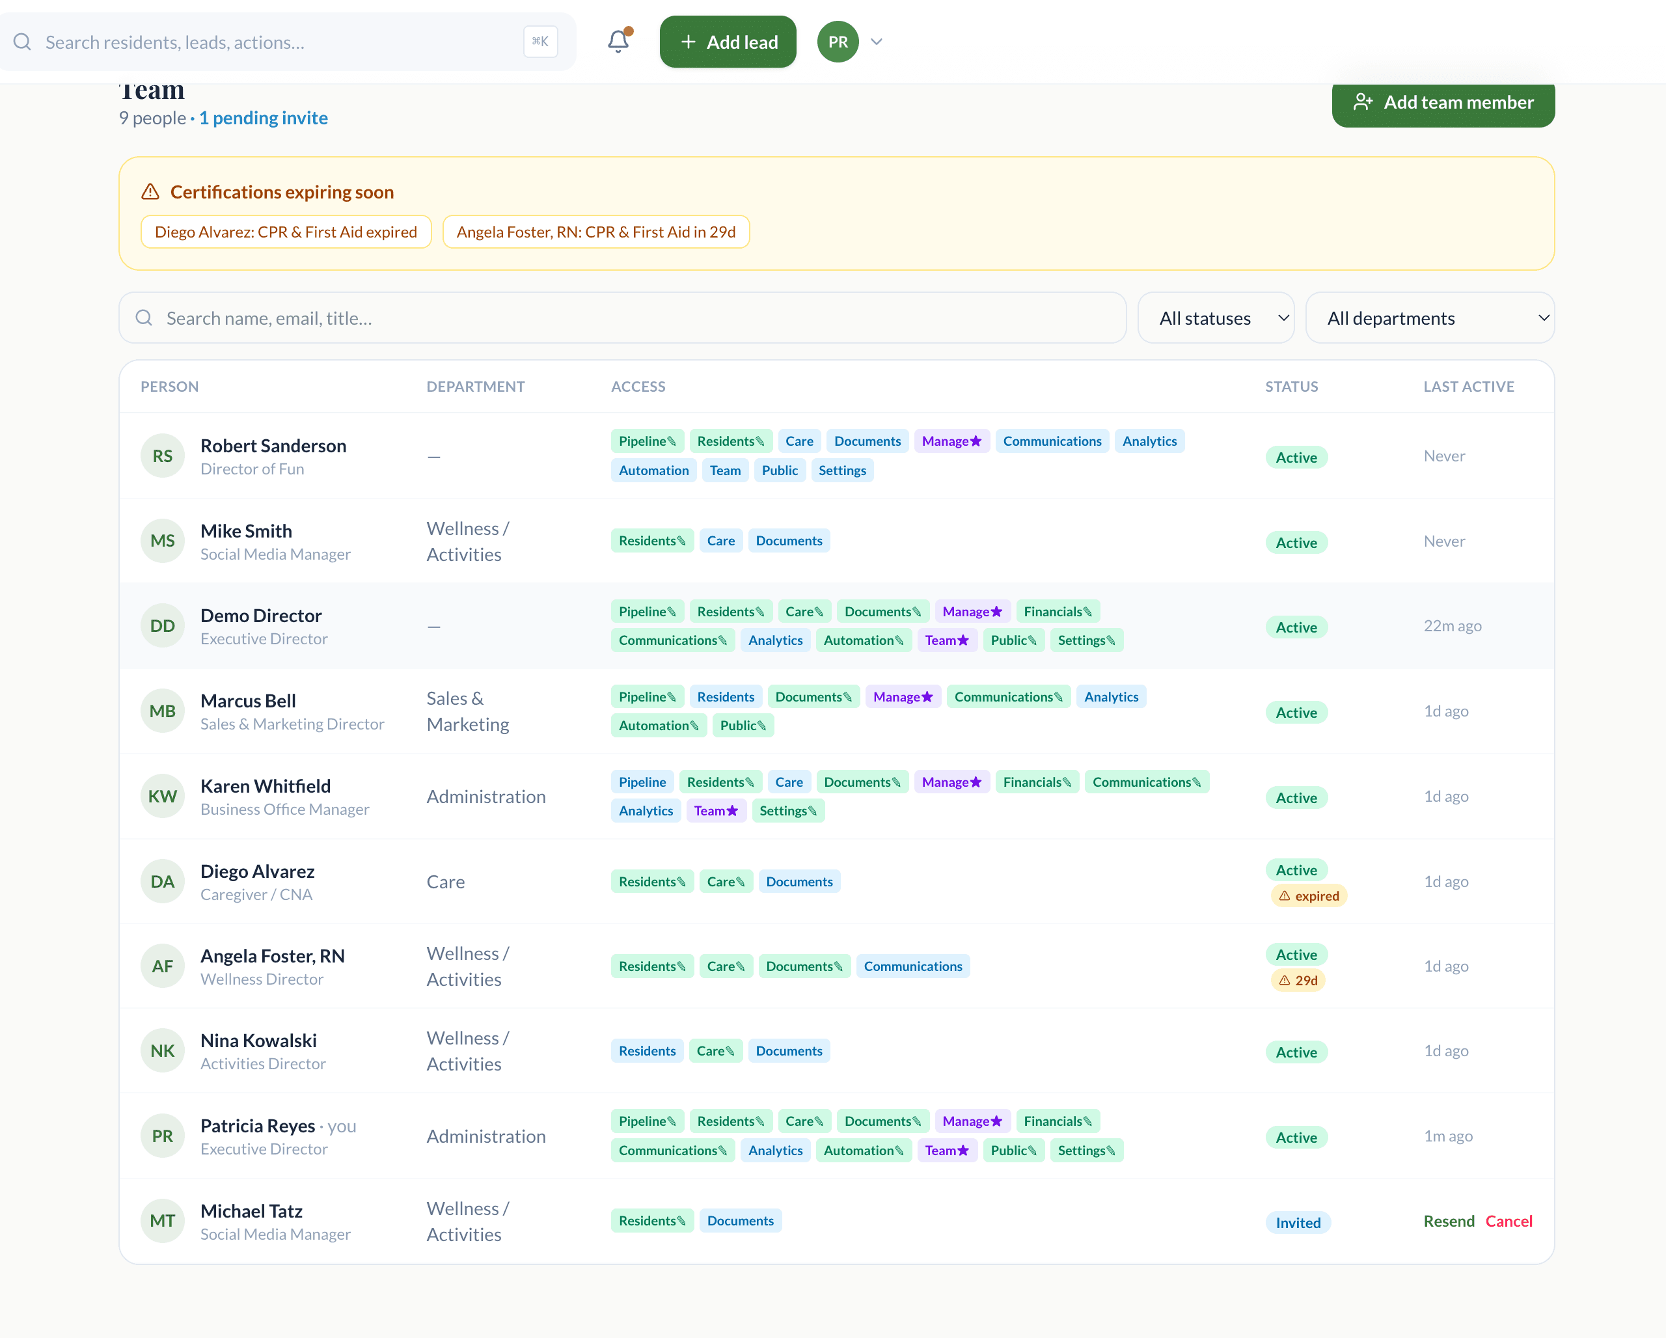Image resolution: width=1666 pixels, height=1338 pixels.
Task: Click the AF avatar for Angela Foster
Action: pyautogui.click(x=162, y=966)
